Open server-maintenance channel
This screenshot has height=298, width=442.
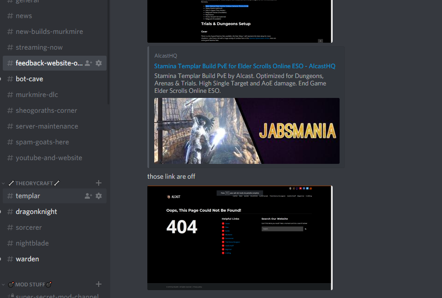point(55,126)
